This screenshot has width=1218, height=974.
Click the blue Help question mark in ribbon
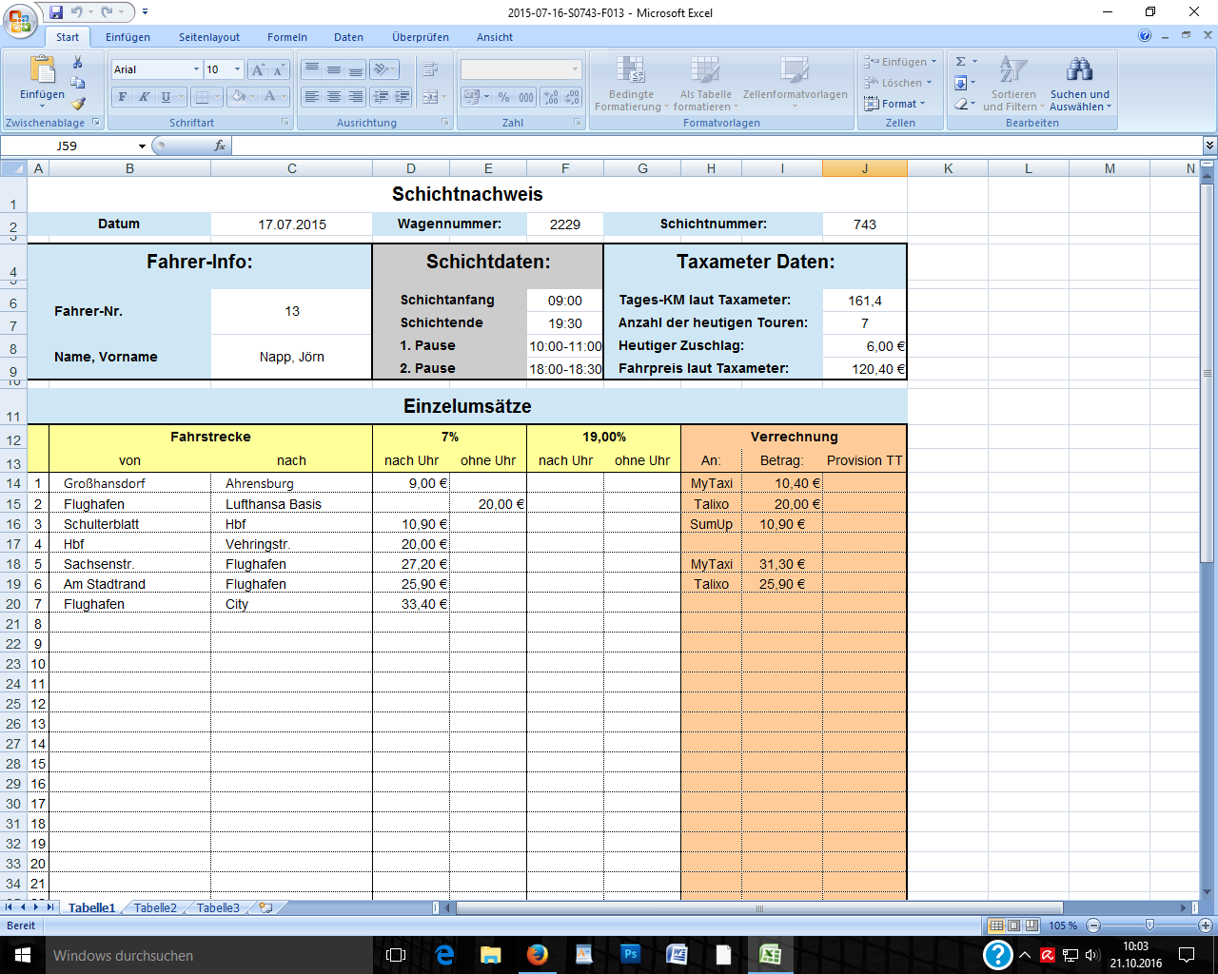(1145, 36)
